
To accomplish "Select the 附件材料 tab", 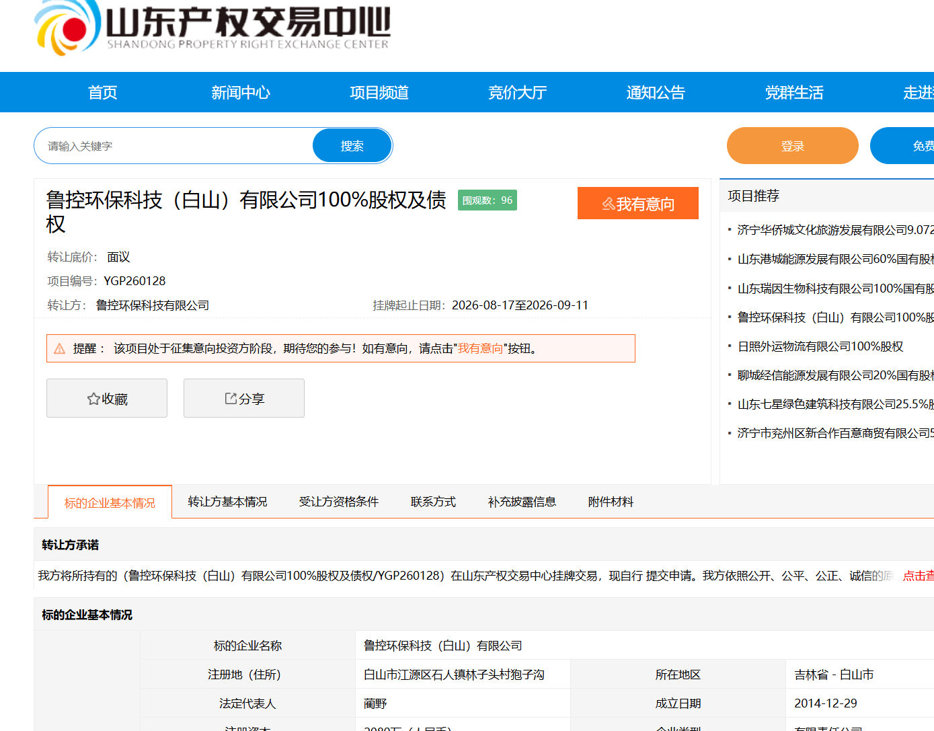I will coord(611,502).
